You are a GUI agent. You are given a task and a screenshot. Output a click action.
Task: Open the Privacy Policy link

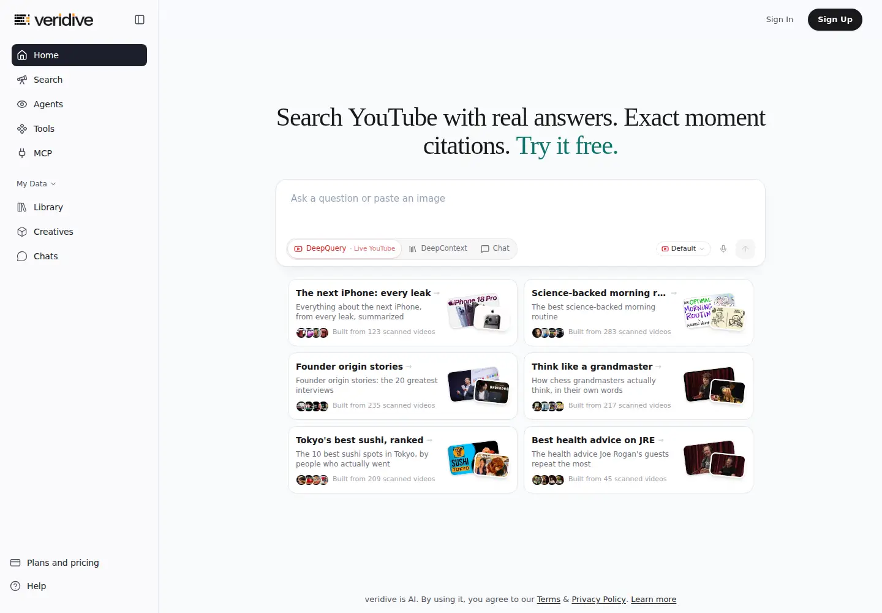pyautogui.click(x=598, y=600)
